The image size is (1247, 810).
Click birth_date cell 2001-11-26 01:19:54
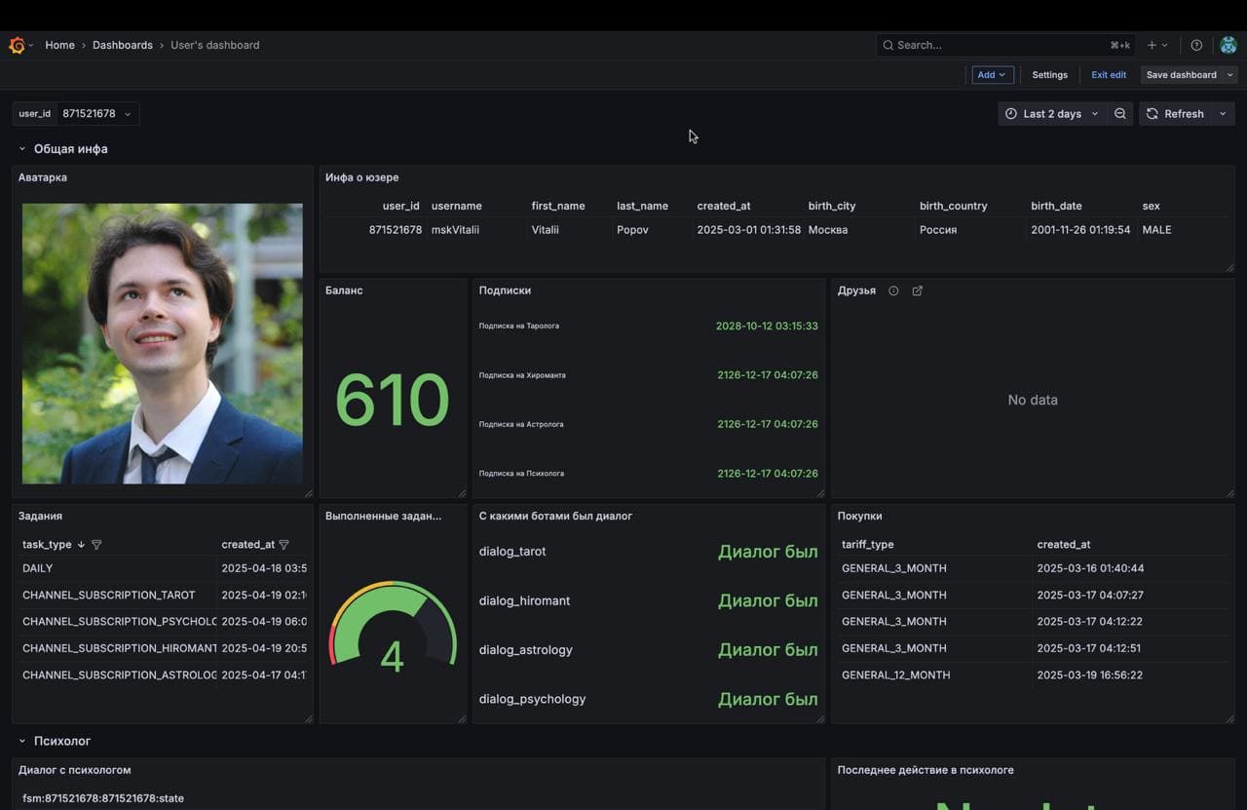tap(1080, 230)
